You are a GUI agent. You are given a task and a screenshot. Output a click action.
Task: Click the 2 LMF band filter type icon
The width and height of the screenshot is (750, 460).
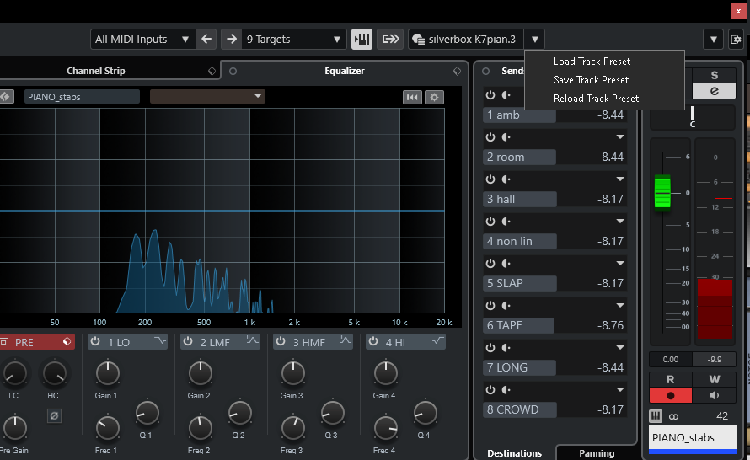253,340
